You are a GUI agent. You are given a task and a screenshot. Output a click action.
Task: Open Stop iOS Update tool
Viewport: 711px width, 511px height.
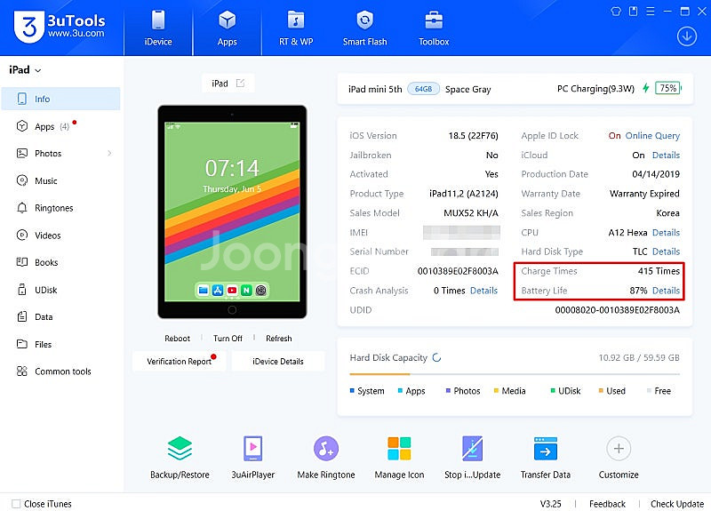[473, 457]
